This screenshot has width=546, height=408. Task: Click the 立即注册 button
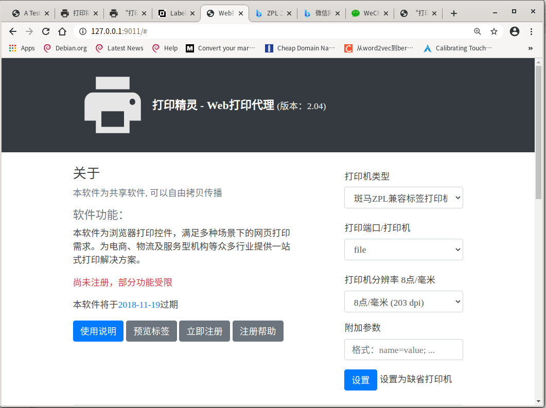pyautogui.click(x=204, y=331)
